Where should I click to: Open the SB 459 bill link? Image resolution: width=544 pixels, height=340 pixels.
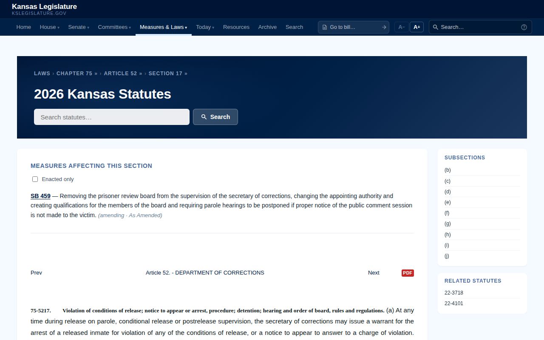pos(40,196)
